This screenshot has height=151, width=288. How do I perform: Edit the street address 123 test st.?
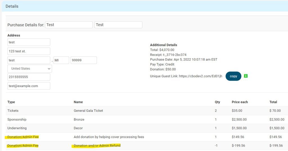[29, 51]
